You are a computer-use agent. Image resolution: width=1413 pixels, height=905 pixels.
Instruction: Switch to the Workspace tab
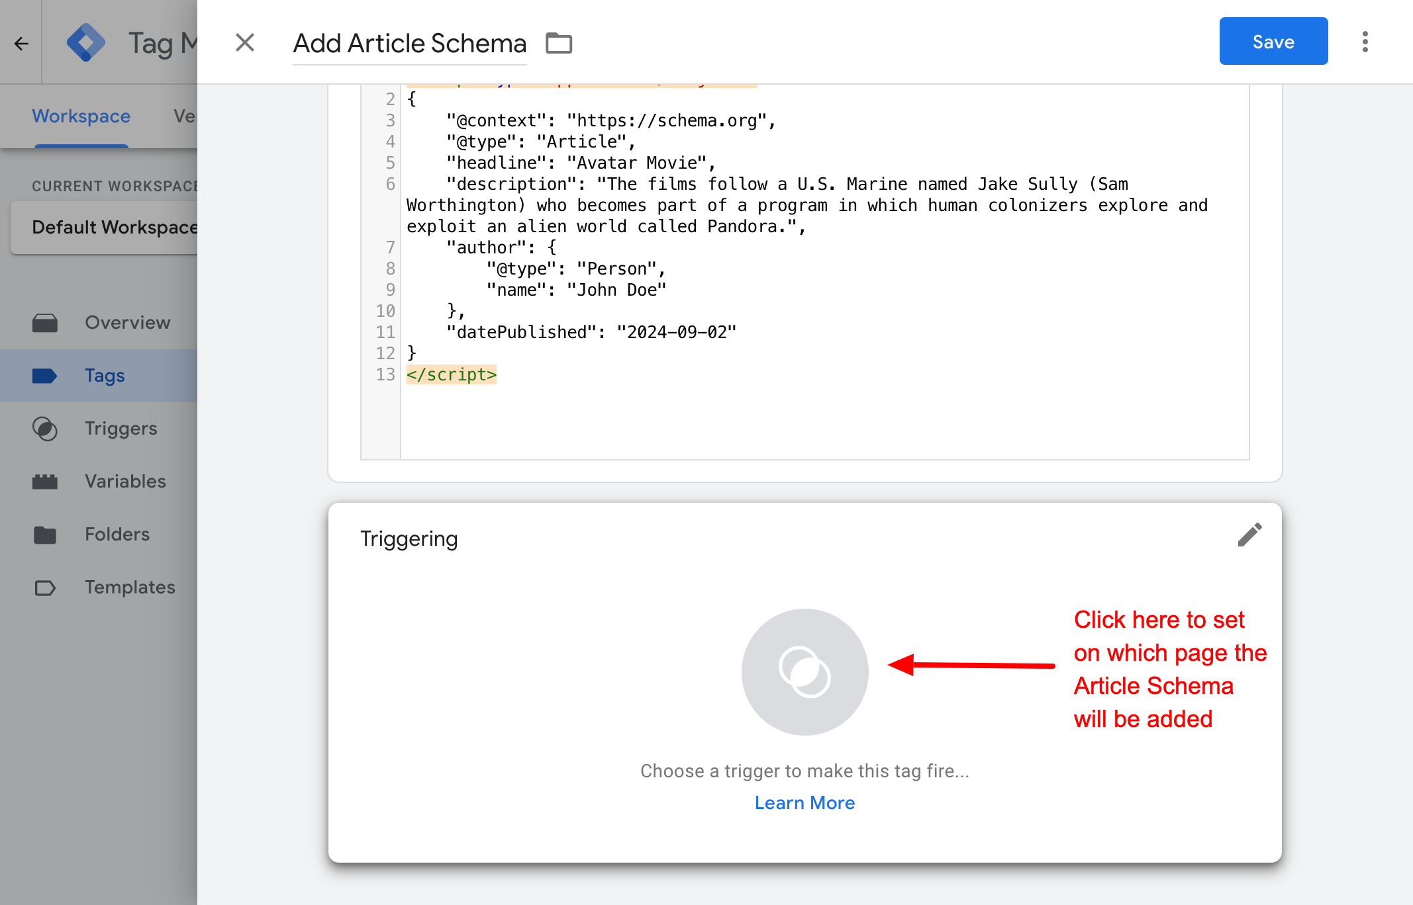[x=81, y=116]
